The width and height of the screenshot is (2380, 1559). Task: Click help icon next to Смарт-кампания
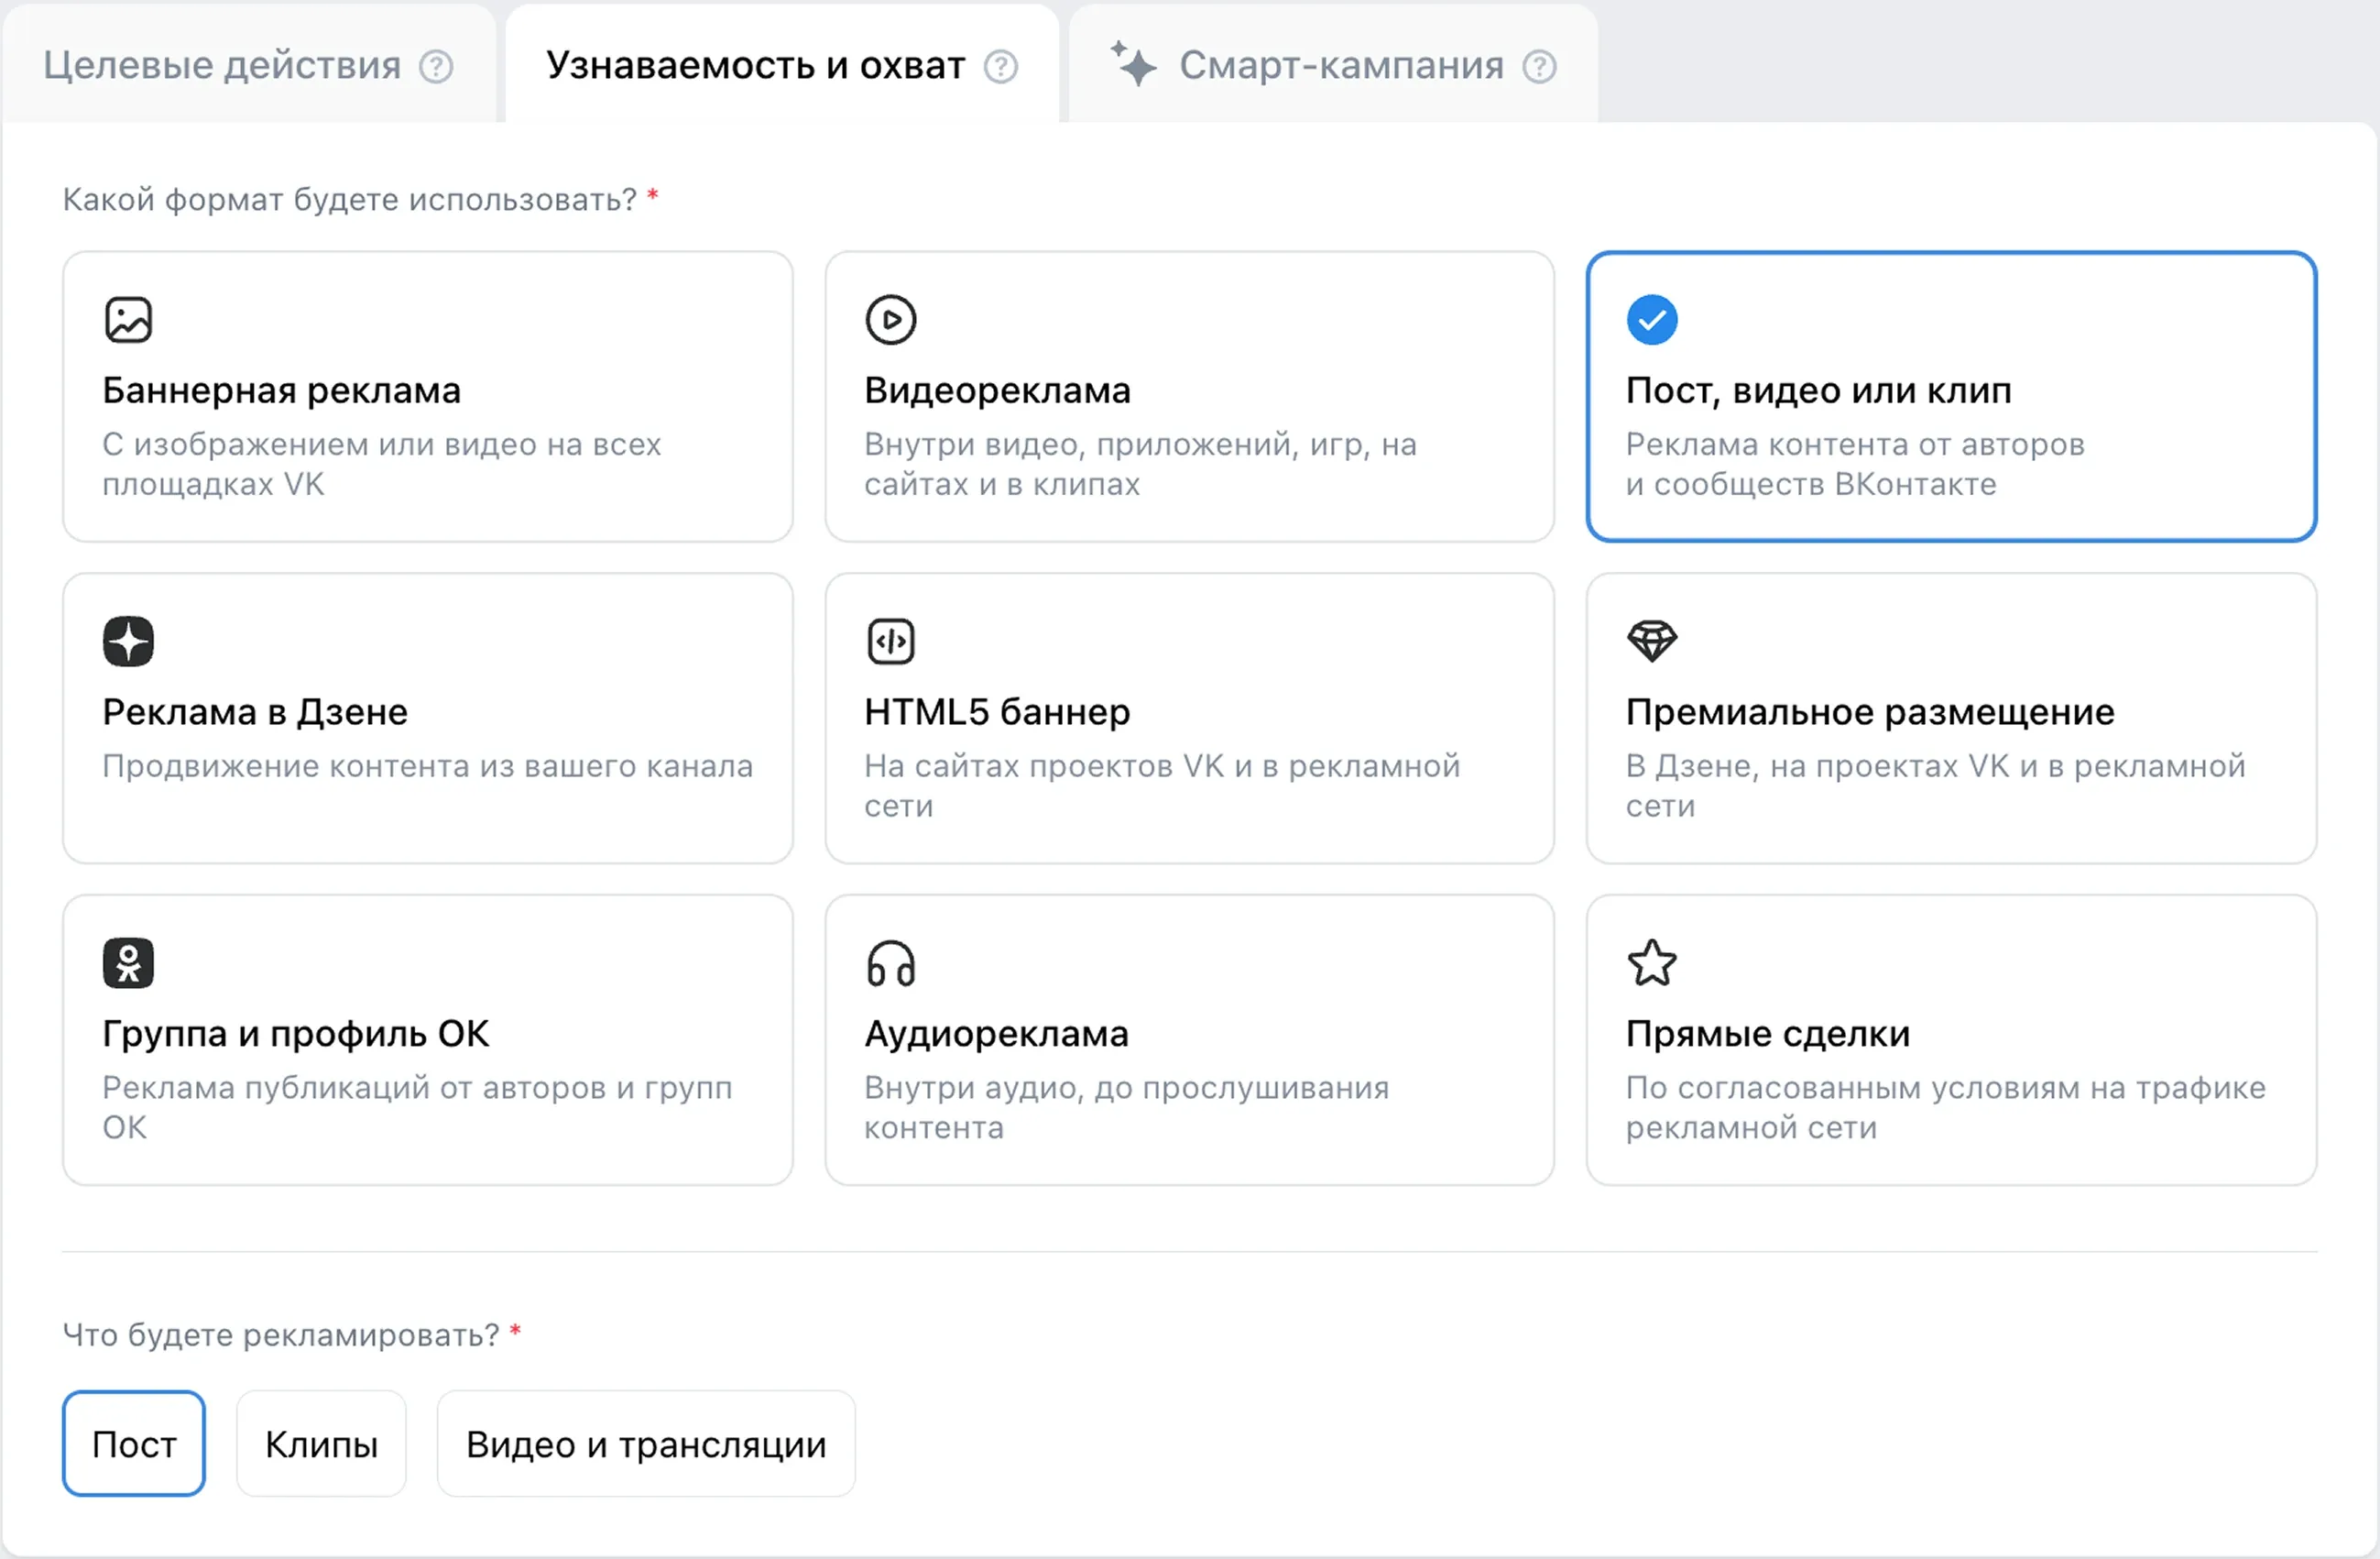pos(1539,67)
